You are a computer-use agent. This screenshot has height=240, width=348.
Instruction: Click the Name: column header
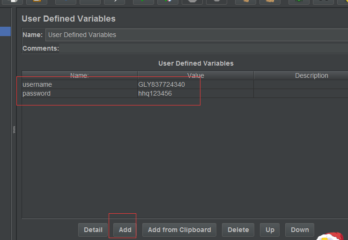coord(80,75)
